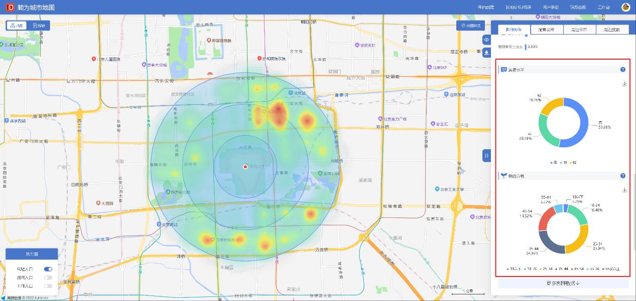Open help icon for 消费水平 section
Image resolution: width=636 pixels, height=301 pixels.
(623, 70)
